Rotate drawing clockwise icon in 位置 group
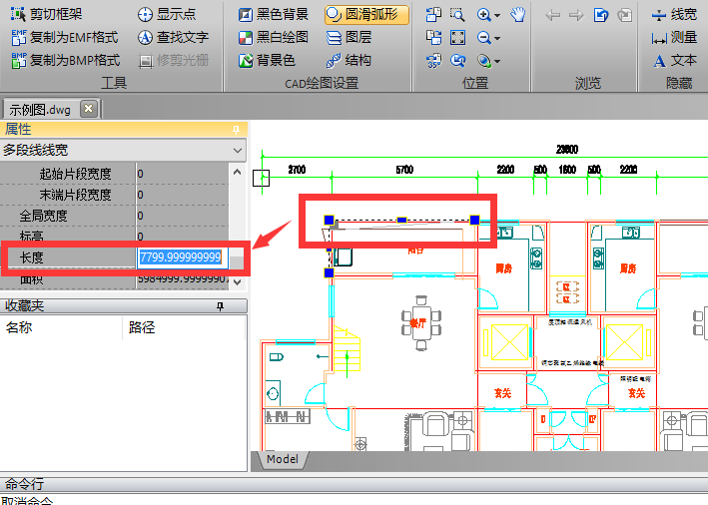The height and width of the screenshot is (505, 708). point(433,38)
